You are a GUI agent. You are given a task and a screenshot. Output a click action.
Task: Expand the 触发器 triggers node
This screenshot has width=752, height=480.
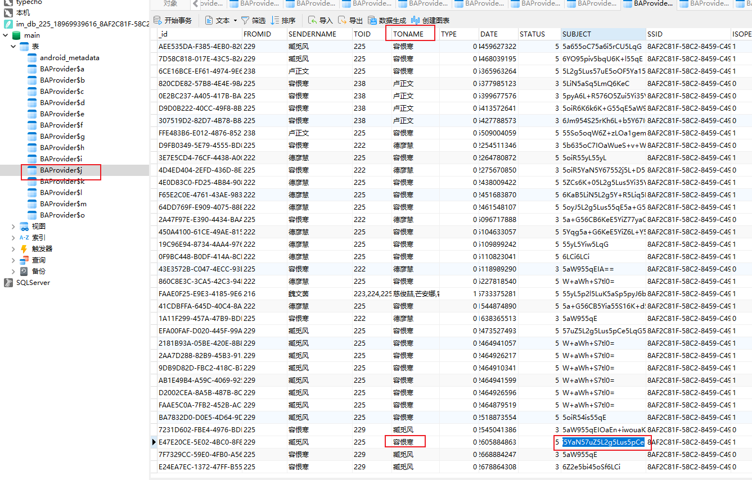tap(13, 249)
